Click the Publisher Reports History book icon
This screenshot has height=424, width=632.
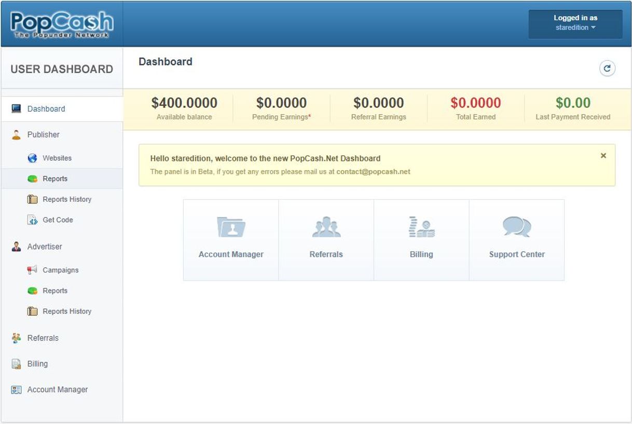tap(32, 199)
